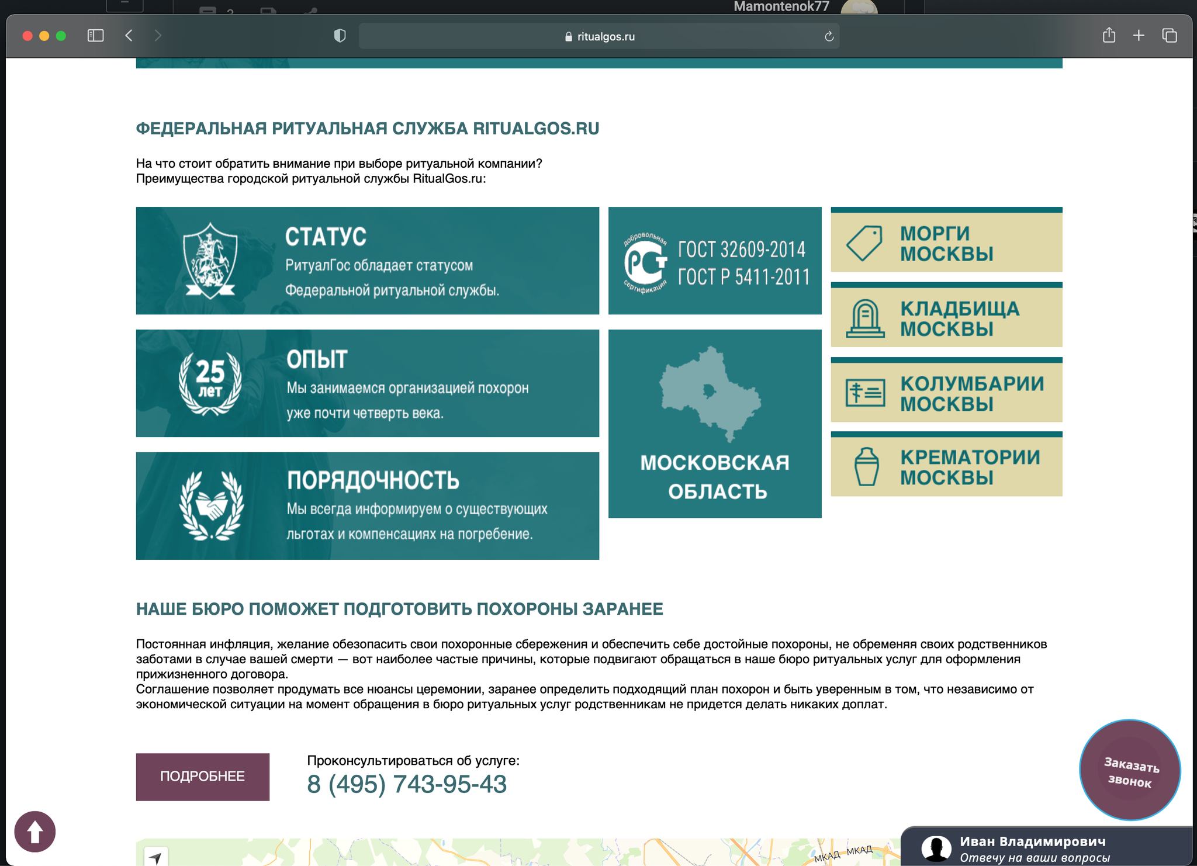Viewport: 1197px width, 866px height.
Task: Open the Safari share menu
Action: 1109,36
